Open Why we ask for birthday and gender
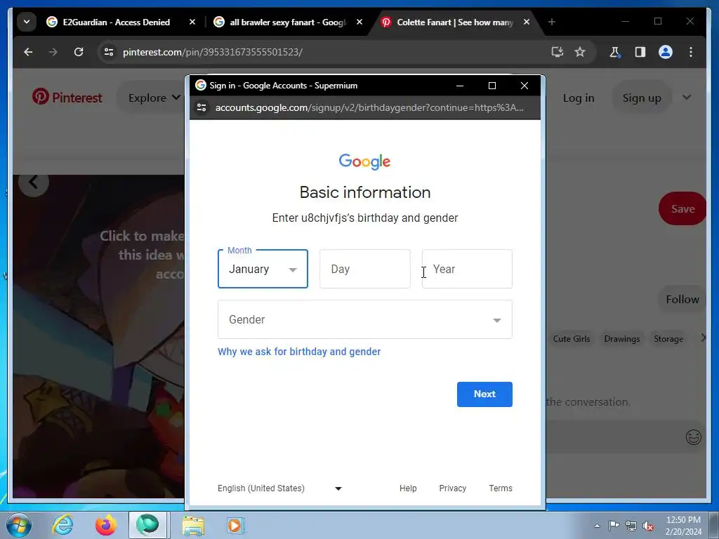This screenshot has width=719, height=539. point(299,352)
